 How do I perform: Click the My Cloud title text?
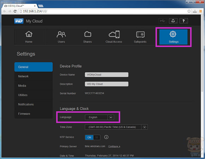coord(34,21)
